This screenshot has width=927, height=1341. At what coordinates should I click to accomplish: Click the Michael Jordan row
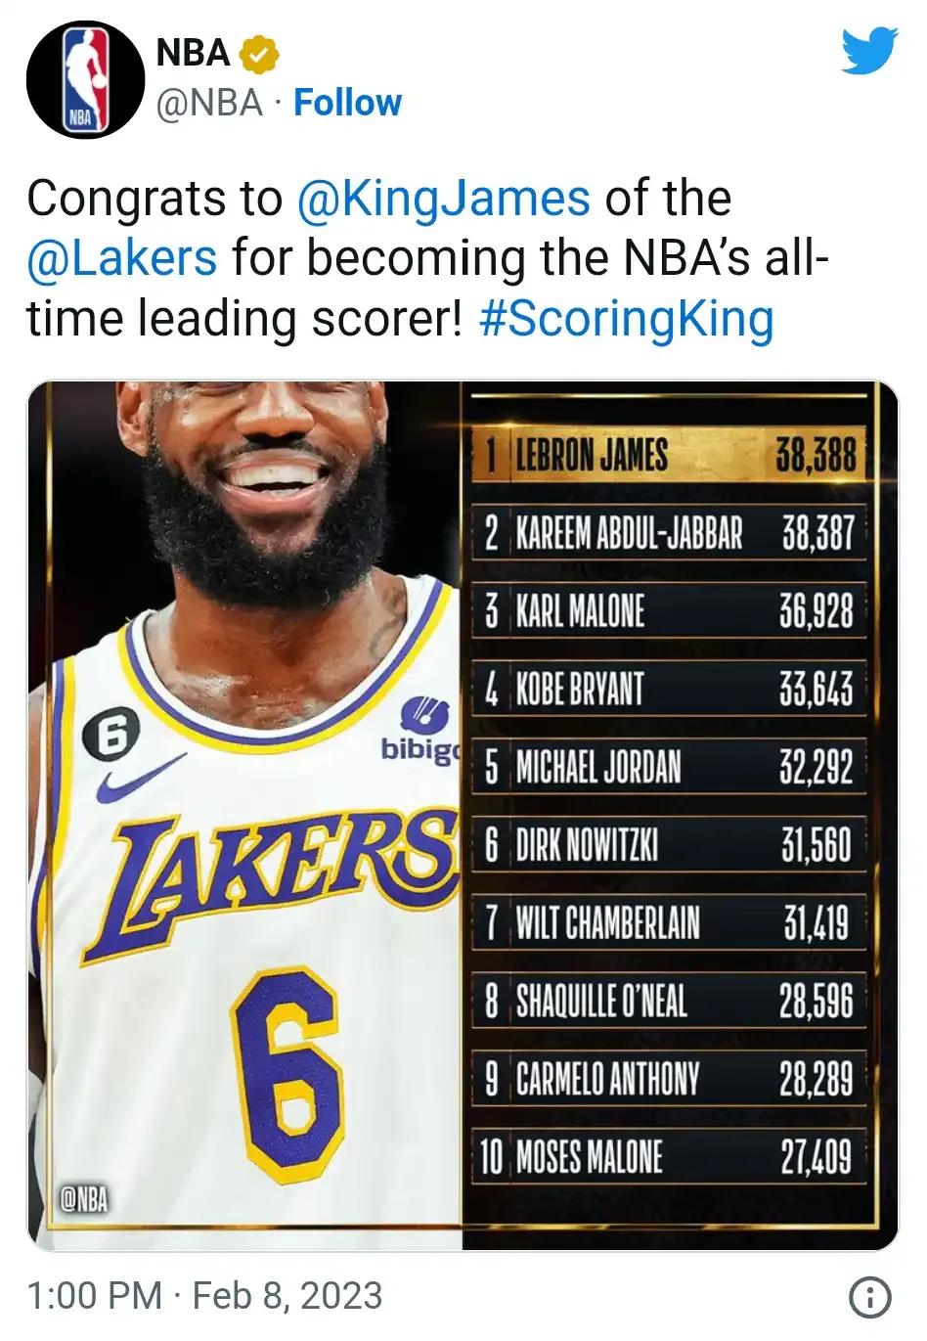click(670, 767)
